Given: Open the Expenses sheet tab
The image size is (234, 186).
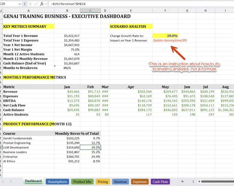Looking at the screenshot, I should [x=140, y=182].
